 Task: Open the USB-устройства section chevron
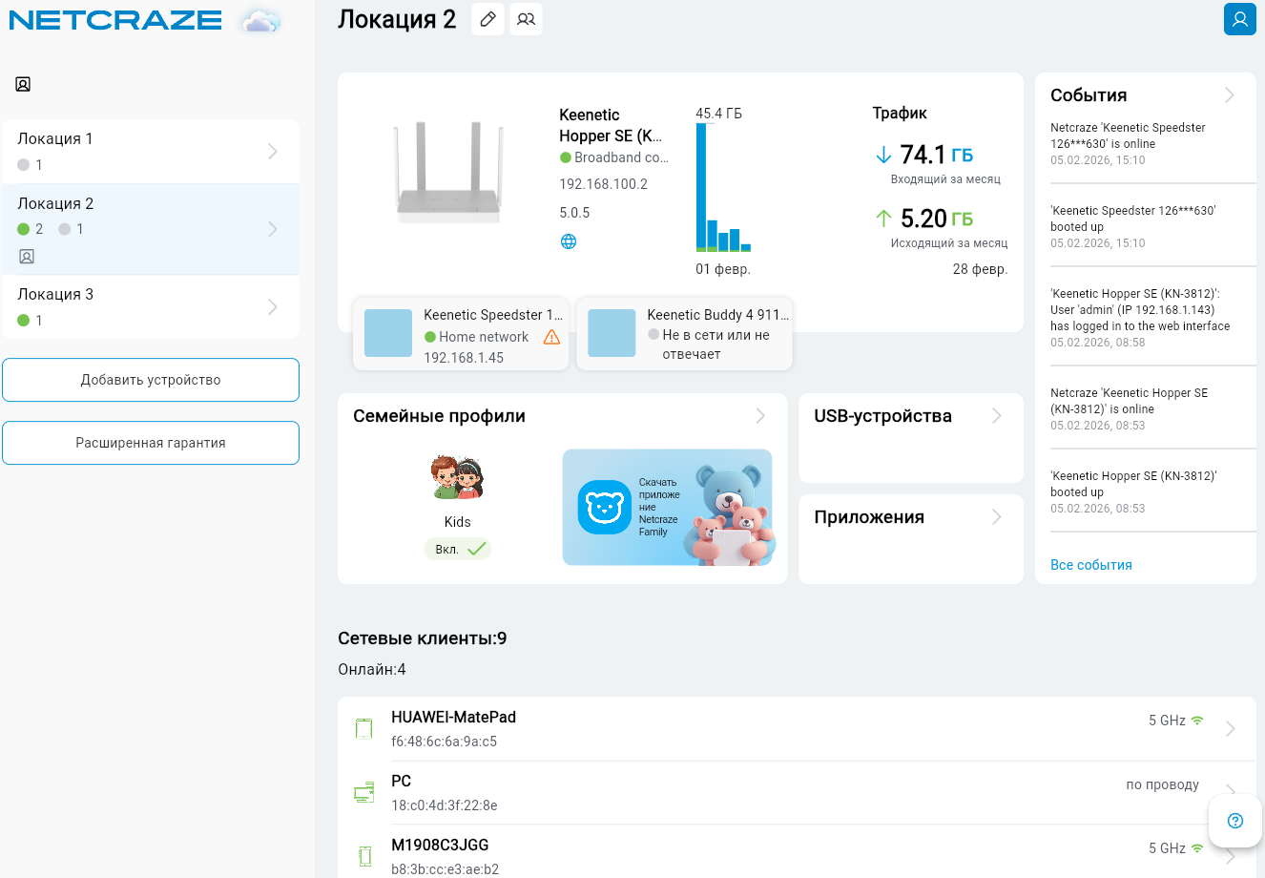(x=996, y=415)
